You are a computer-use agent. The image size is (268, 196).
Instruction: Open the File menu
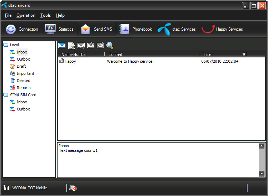click(8, 15)
